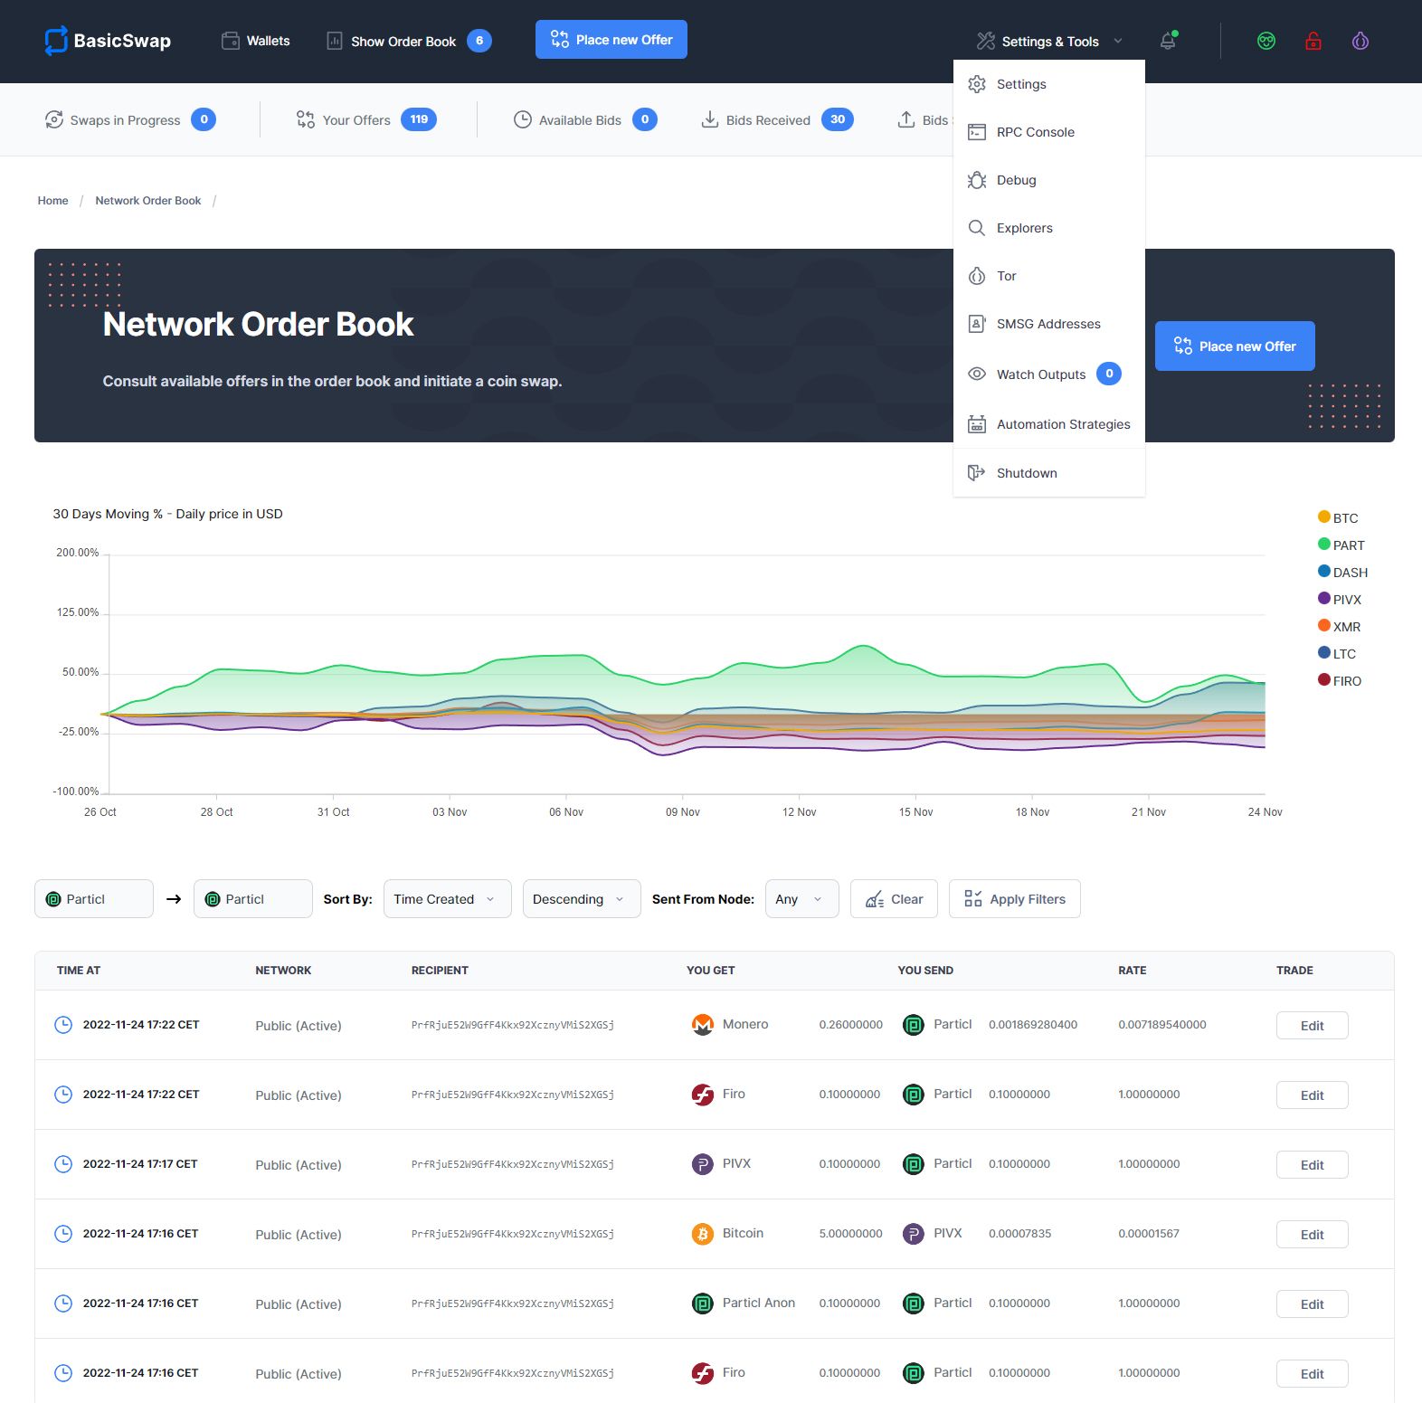Screen dimensions: 1422x1403
Task: Click rate value 0.007189540000
Action: coord(1162,1025)
